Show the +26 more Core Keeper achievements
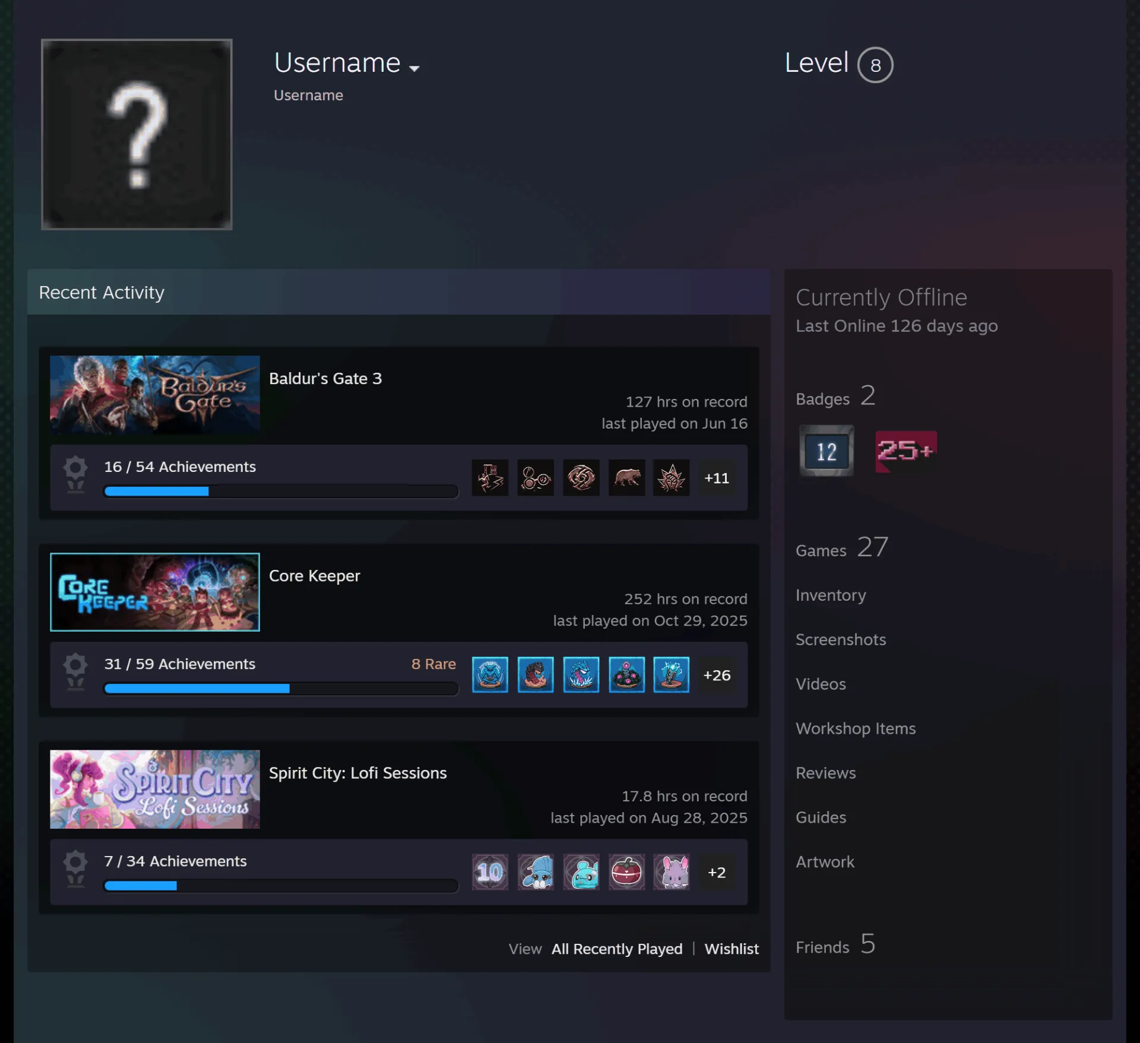 (x=717, y=675)
